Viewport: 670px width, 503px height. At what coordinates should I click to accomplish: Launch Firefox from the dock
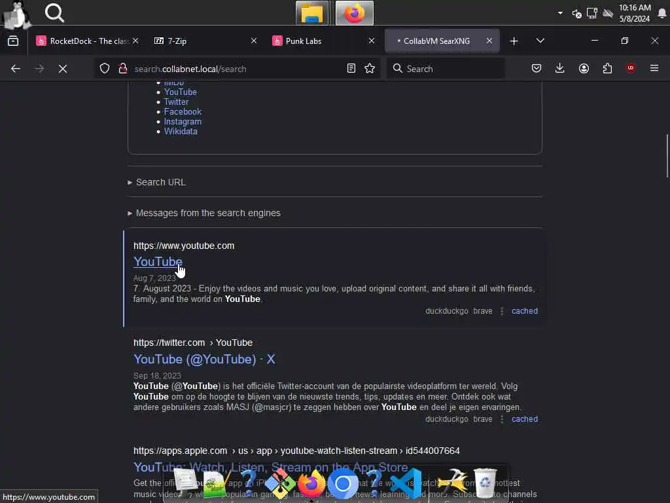(x=311, y=484)
